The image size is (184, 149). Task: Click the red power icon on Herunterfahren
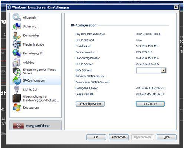pos(19,126)
